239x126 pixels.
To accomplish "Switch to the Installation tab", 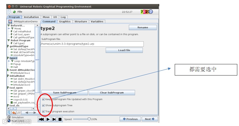I will pos(31,17).
